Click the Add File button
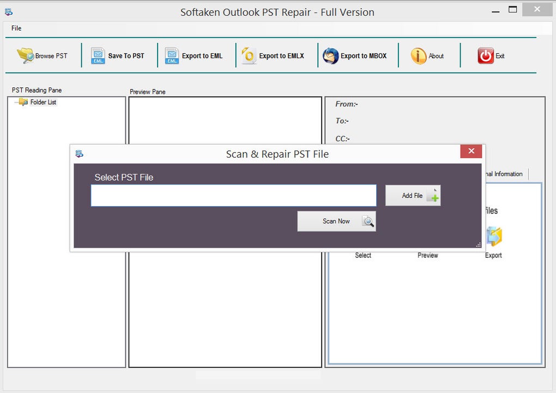 [413, 196]
